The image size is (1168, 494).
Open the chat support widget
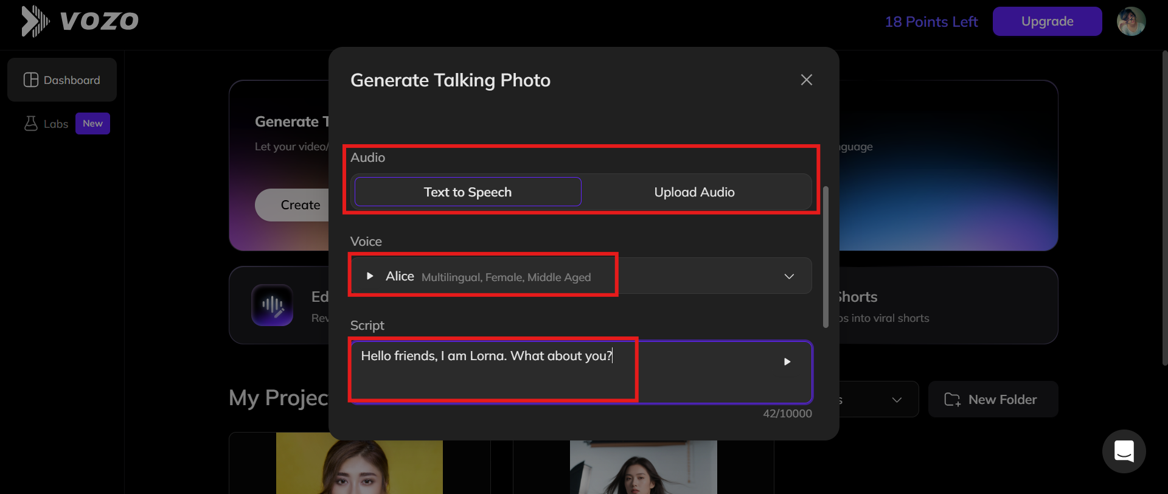pos(1124,451)
